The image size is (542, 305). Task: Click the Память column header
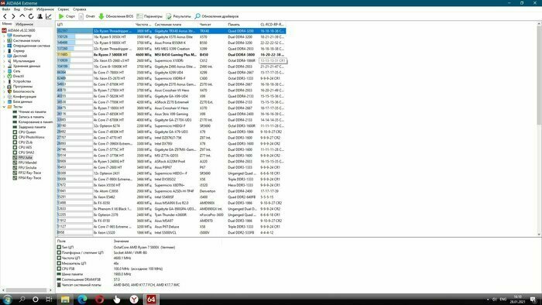[x=234, y=25]
